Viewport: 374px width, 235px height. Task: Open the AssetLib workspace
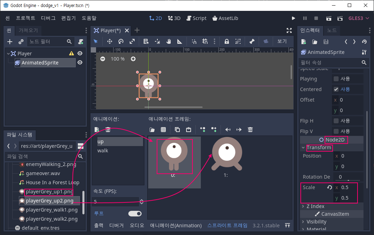coord(225,18)
